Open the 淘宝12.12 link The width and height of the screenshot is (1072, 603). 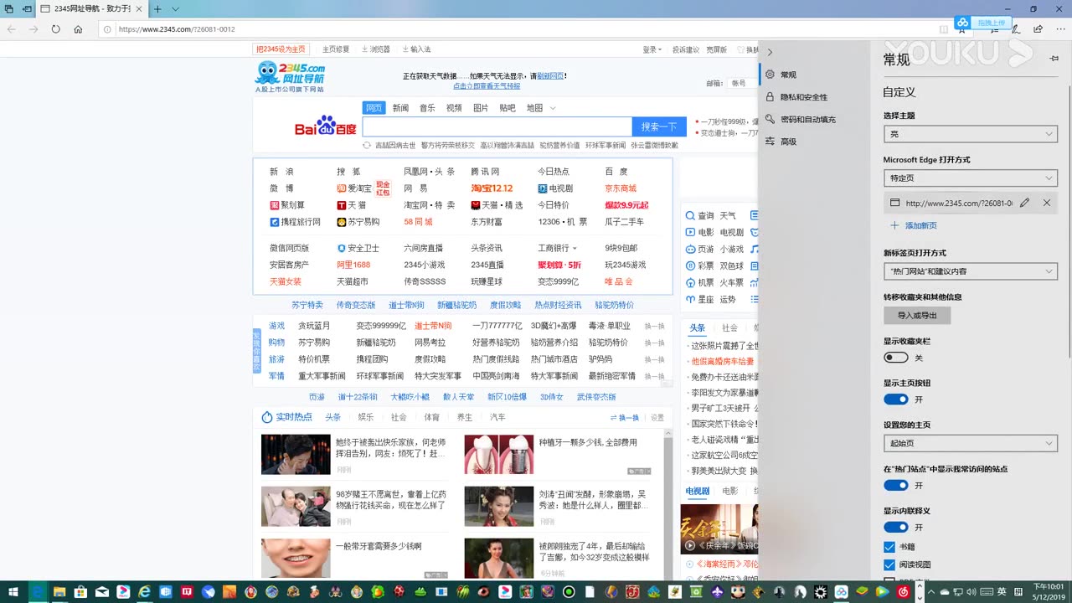click(x=492, y=188)
